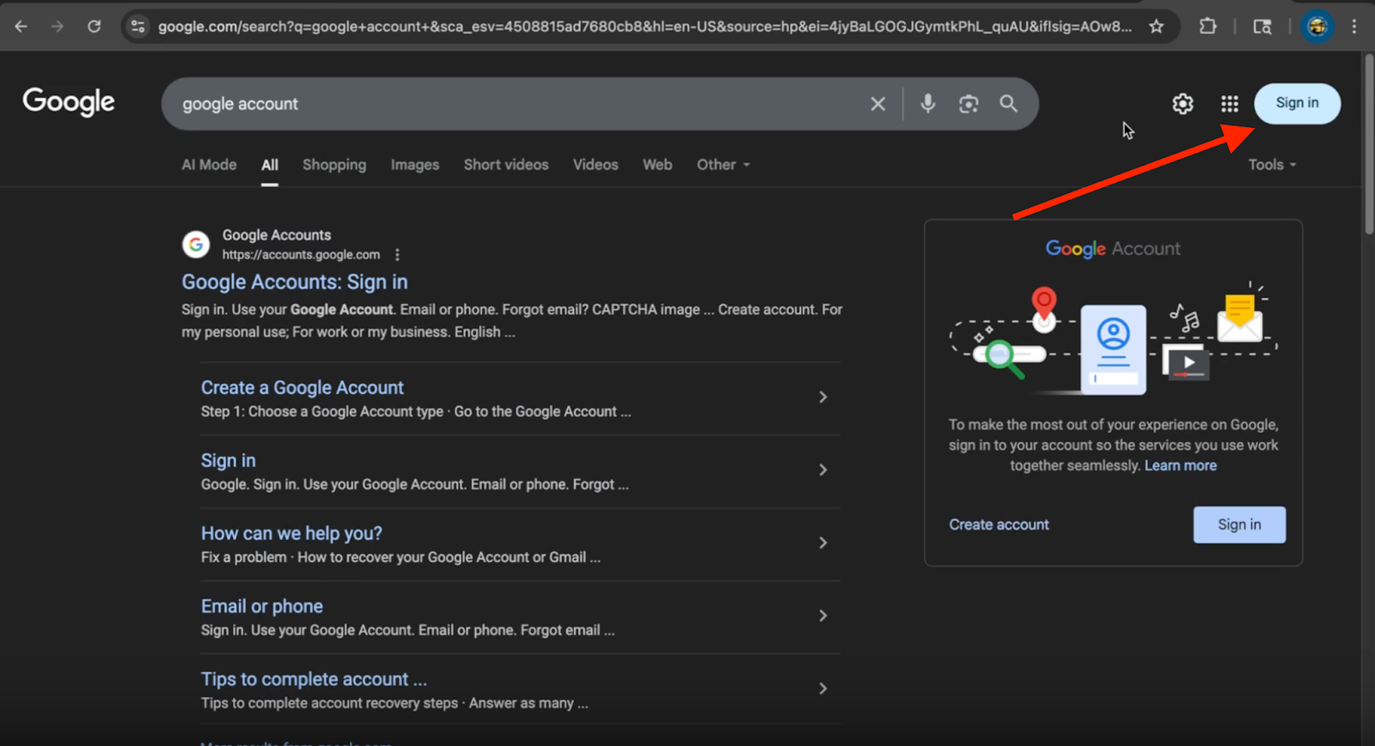
Task: Click the page vertical scrollbar thumb
Action: coord(1369,144)
